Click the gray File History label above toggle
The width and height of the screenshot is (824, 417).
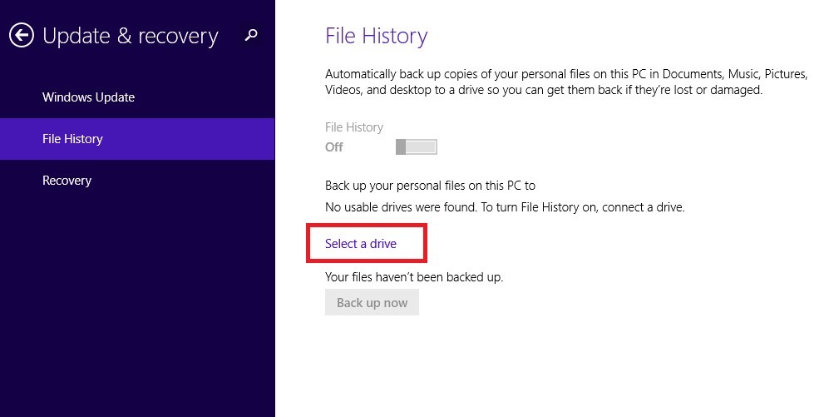(354, 127)
